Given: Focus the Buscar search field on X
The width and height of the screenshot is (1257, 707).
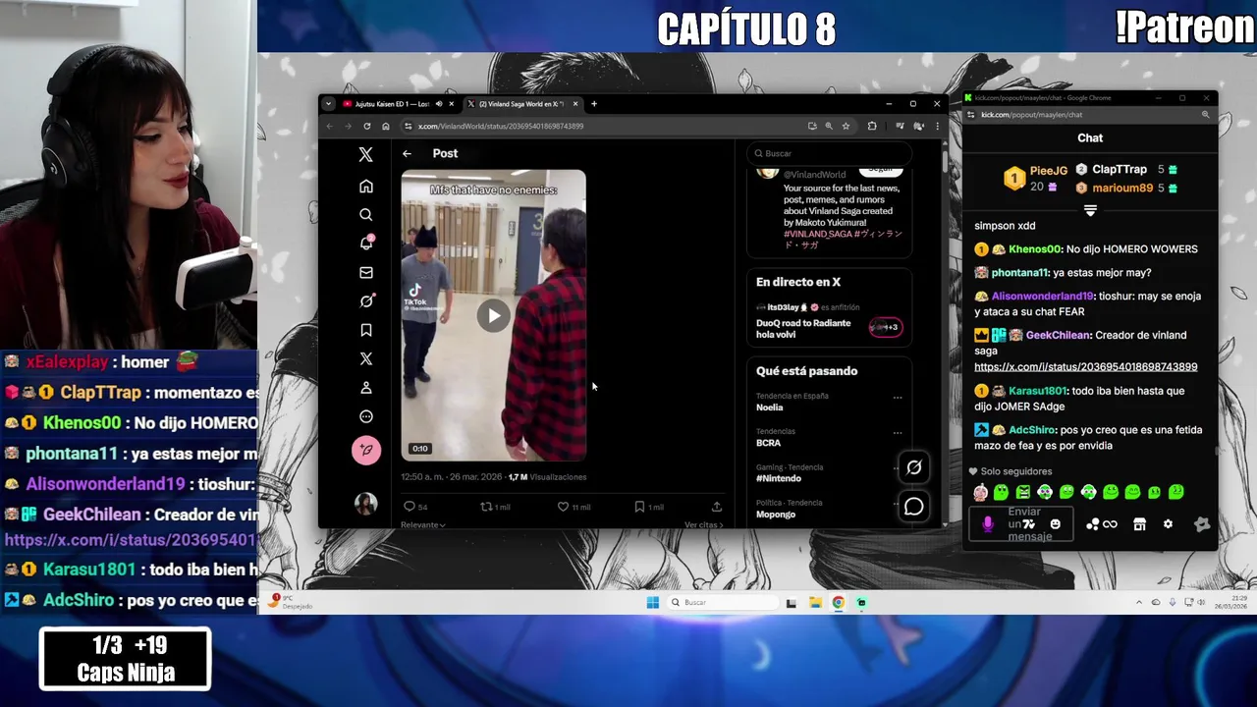Looking at the screenshot, I should point(830,153).
